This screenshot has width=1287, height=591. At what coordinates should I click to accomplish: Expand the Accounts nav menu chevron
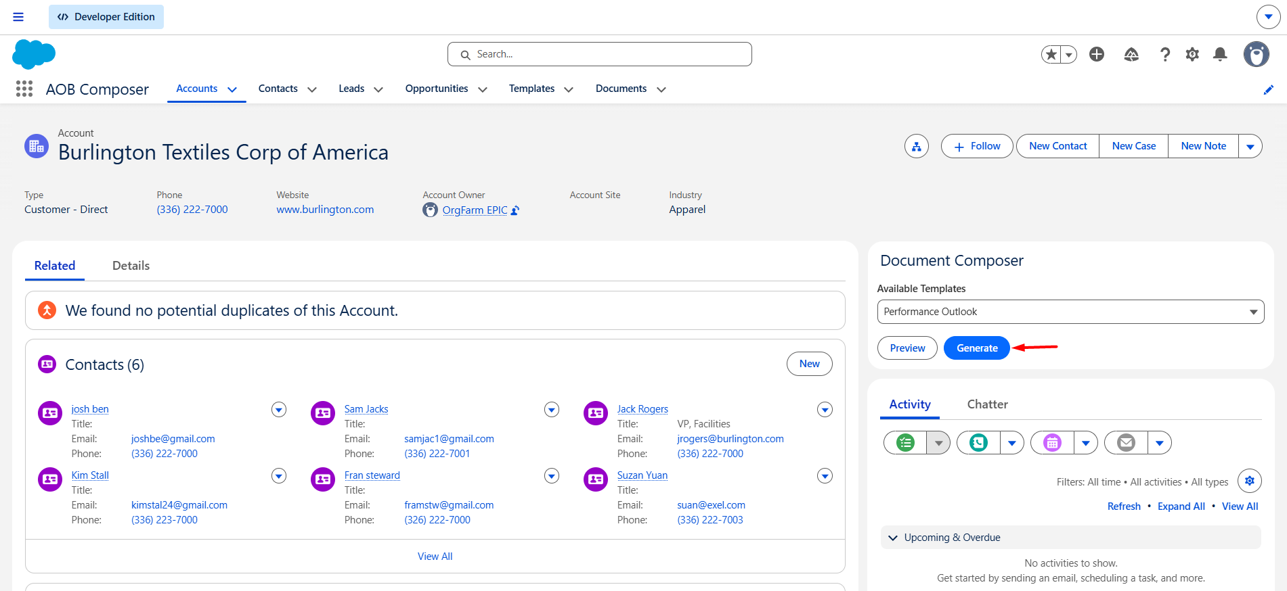[x=232, y=89]
